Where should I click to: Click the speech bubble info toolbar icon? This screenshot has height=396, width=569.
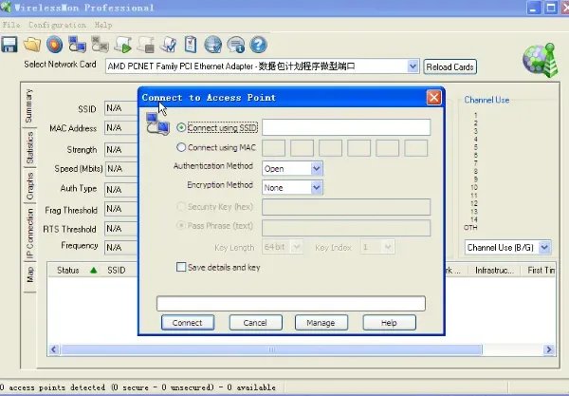236,45
